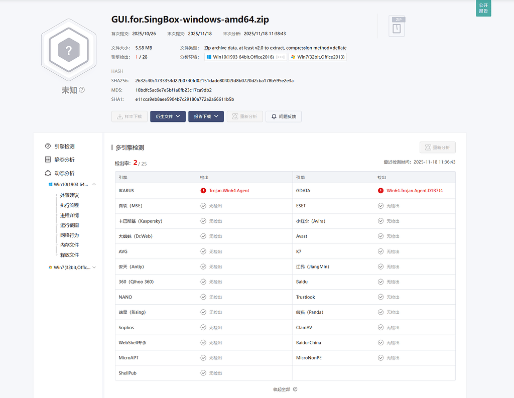Click the check icon in K7 row
514x398 pixels.
pos(380,251)
